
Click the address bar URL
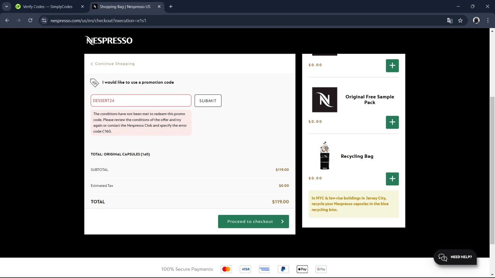pos(98,20)
